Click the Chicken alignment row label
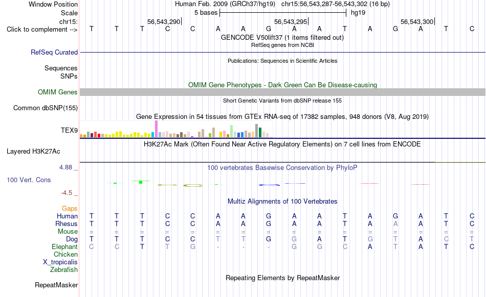 [x=65, y=254]
